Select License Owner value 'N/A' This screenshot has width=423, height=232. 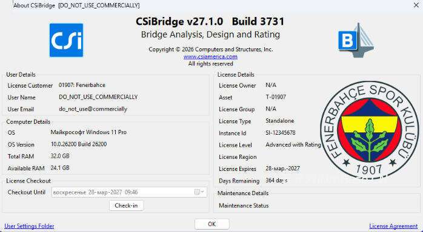click(271, 85)
